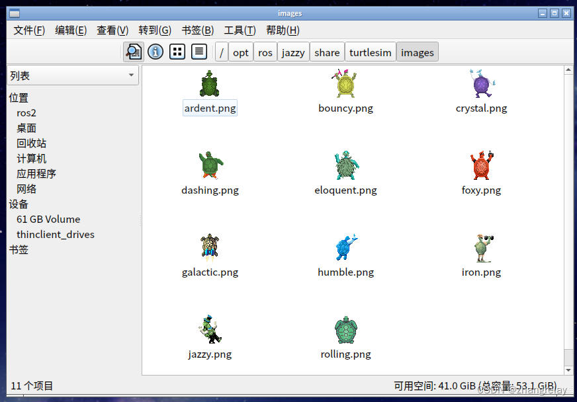The image size is (577, 402).
Task: Open the 书签(B) menu
Action: pos(197,30)
